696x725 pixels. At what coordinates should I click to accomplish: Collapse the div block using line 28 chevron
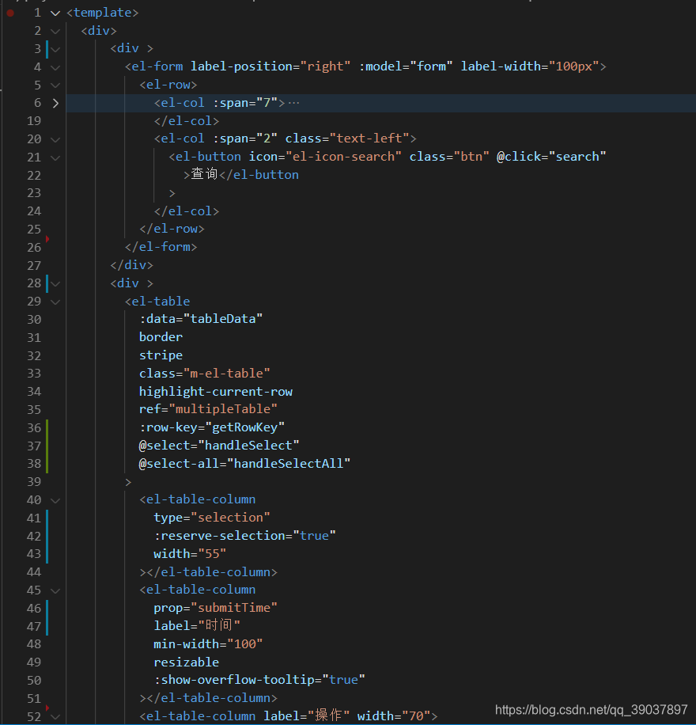click(x=55, y=283)
